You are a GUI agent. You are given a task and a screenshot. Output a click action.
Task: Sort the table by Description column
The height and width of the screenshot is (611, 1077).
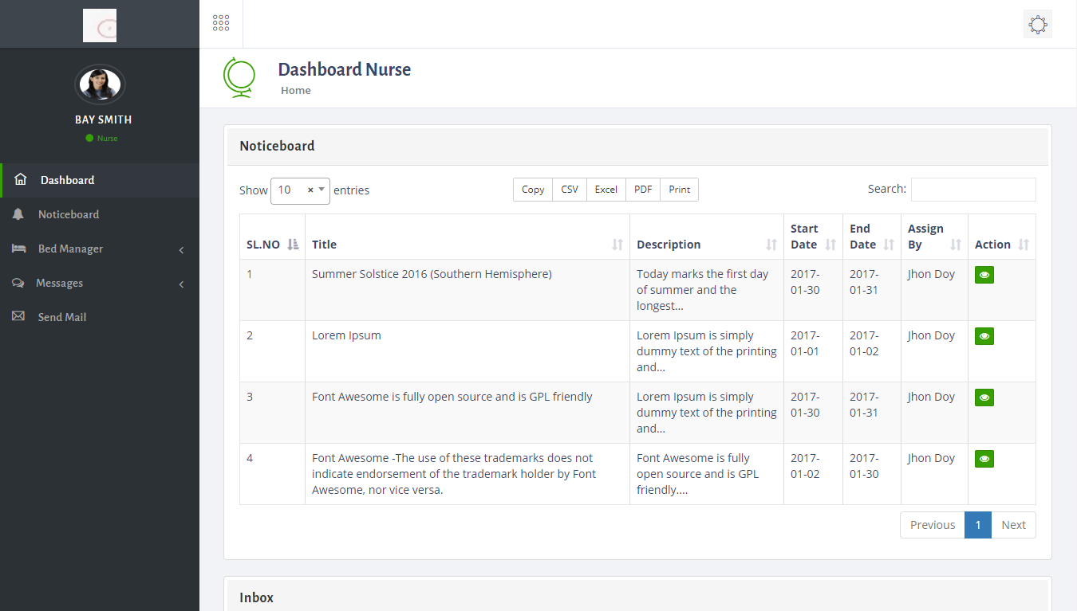click(x=771, y=245)
